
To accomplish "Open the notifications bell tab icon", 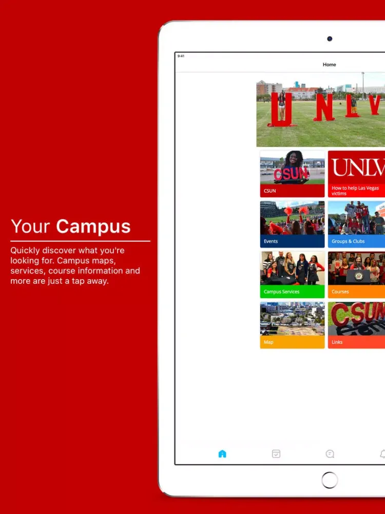I will coord(382,454).
